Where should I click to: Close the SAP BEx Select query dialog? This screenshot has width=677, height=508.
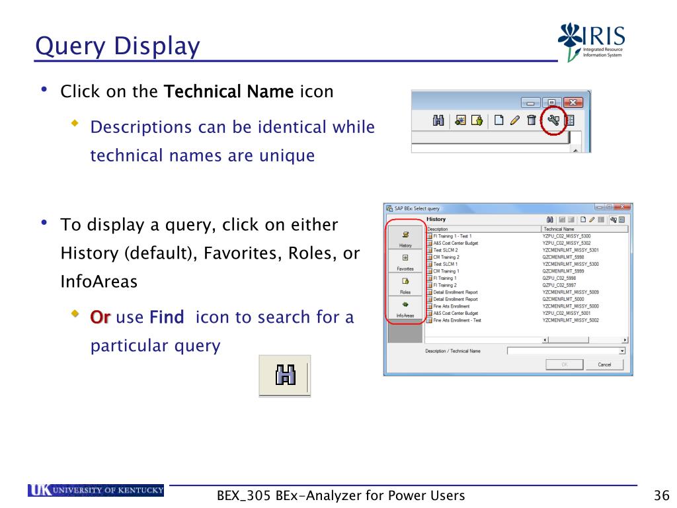[x=622, y=207]
